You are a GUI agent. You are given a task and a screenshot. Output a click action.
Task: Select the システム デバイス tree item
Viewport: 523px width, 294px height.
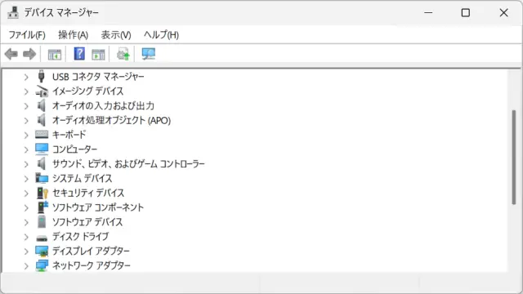tap(82, 178)
